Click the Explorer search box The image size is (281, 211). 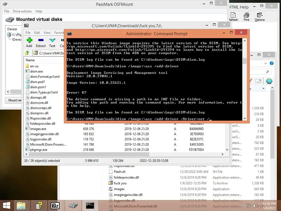260,72
